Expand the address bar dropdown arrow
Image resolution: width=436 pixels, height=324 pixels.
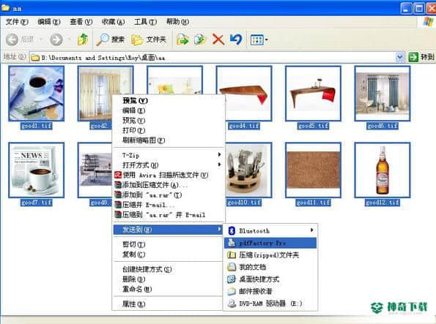[399, 57]
